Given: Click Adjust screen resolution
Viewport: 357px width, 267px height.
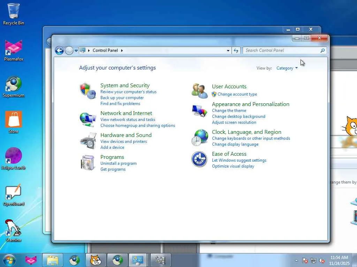Looking at the screenshot, I should click(234, 122).
